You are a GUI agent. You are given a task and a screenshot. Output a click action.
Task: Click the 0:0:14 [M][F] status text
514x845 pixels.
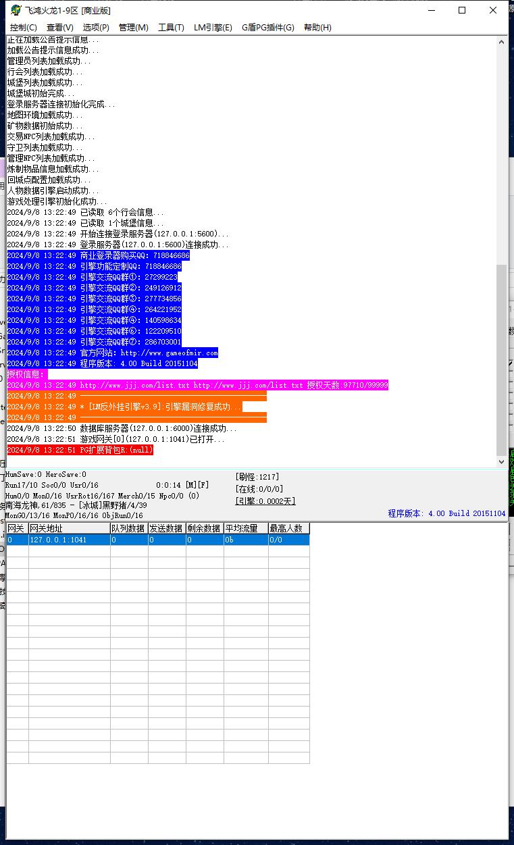tap(182, 485)
